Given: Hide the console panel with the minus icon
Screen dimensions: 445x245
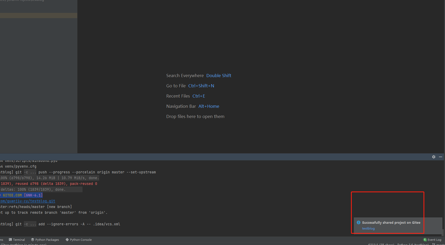Looking at the screenshot, I should [x=441, y=157].
